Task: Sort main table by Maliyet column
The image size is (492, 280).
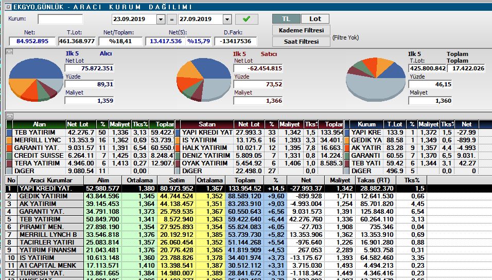Action: (x=340, y=180)
